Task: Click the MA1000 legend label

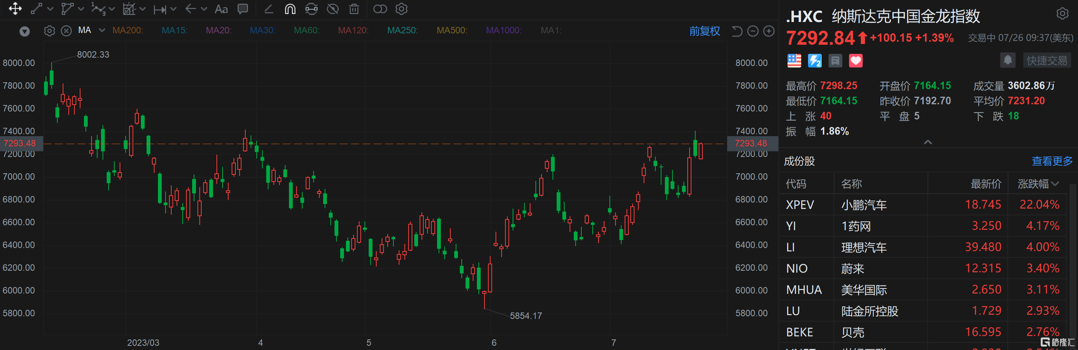Action: [503, 31]
